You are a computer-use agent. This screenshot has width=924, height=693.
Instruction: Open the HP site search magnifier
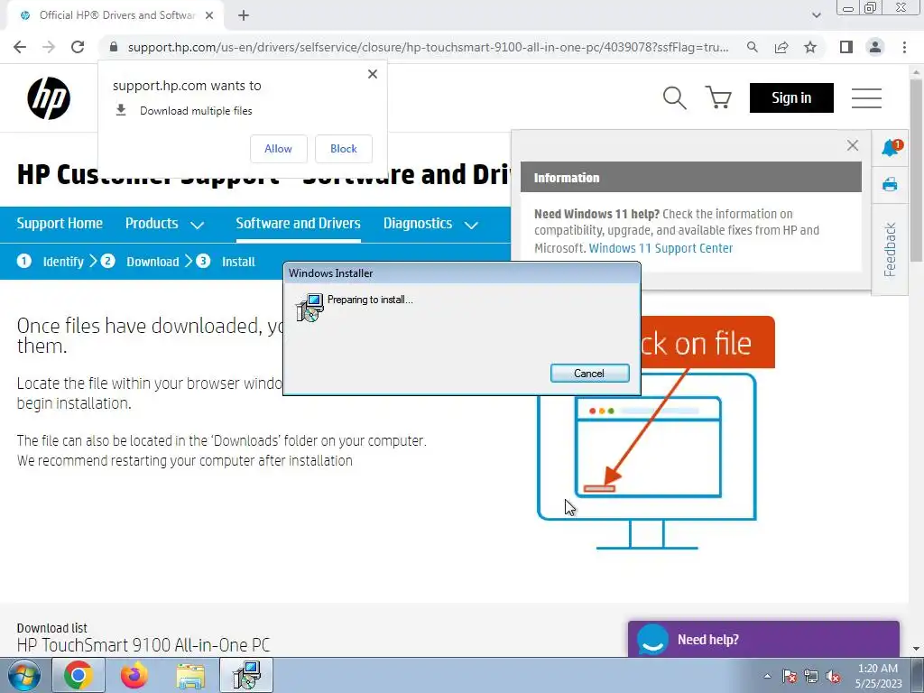tap(674, 97)
